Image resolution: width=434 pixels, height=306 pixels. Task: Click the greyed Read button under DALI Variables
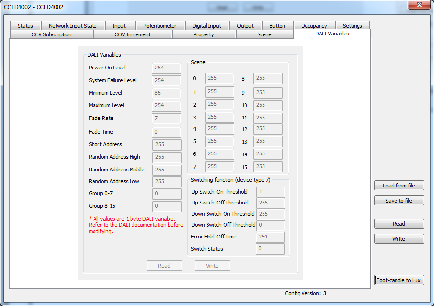164,265
